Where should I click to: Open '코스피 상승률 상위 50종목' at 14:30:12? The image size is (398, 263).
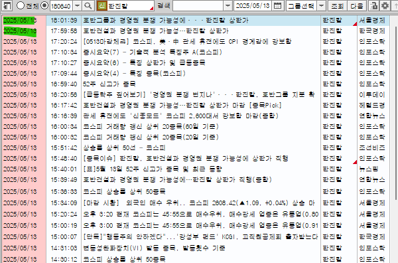(x=124, y=259)
